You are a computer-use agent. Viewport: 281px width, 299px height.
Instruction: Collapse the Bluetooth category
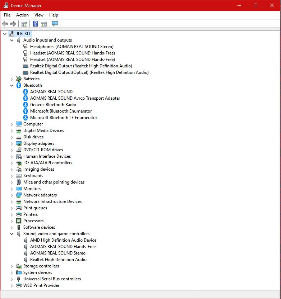tap(11, 86)
